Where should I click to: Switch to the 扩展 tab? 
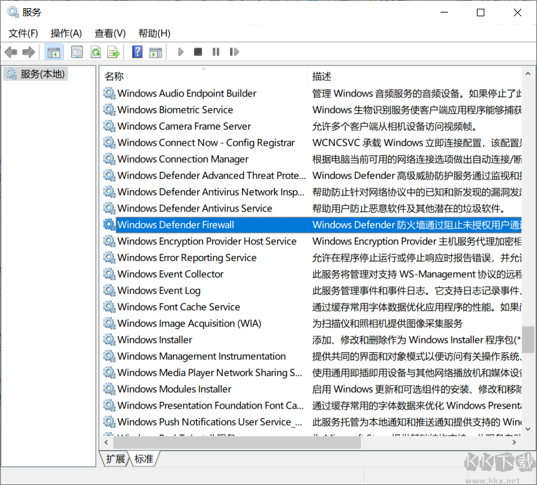click(115, 459)
